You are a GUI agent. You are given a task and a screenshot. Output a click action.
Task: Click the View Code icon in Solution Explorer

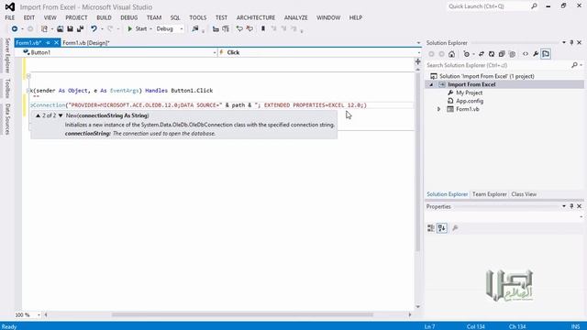tap(526, 54)
